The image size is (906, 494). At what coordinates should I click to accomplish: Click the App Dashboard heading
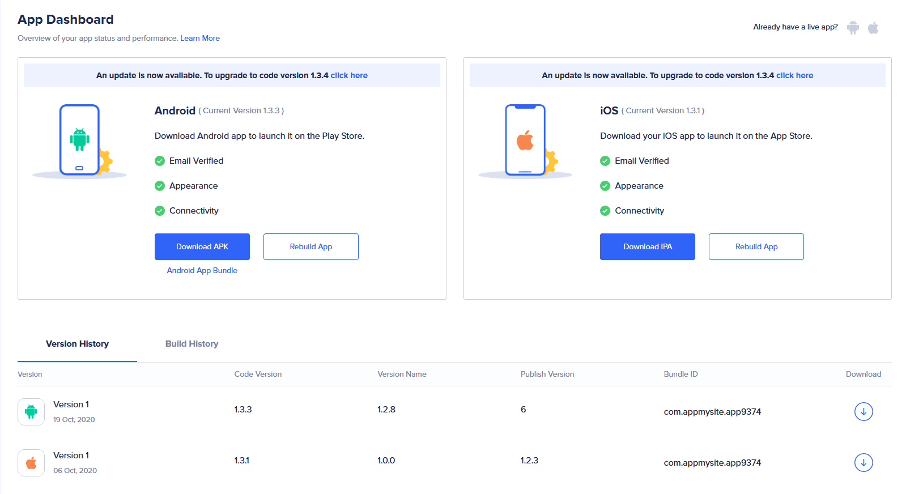point(66,19)
